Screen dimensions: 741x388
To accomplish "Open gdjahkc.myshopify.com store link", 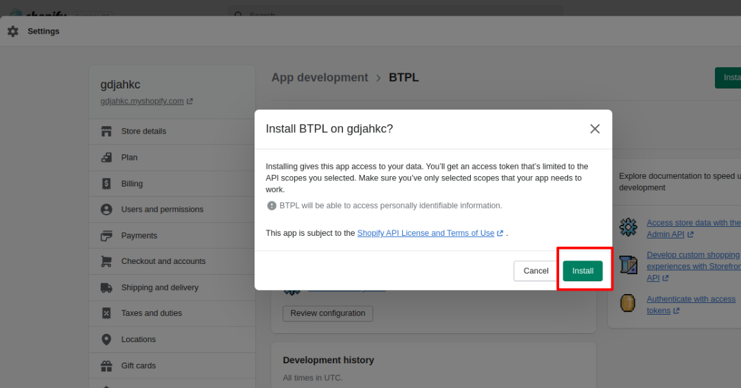I will point(142,101).
